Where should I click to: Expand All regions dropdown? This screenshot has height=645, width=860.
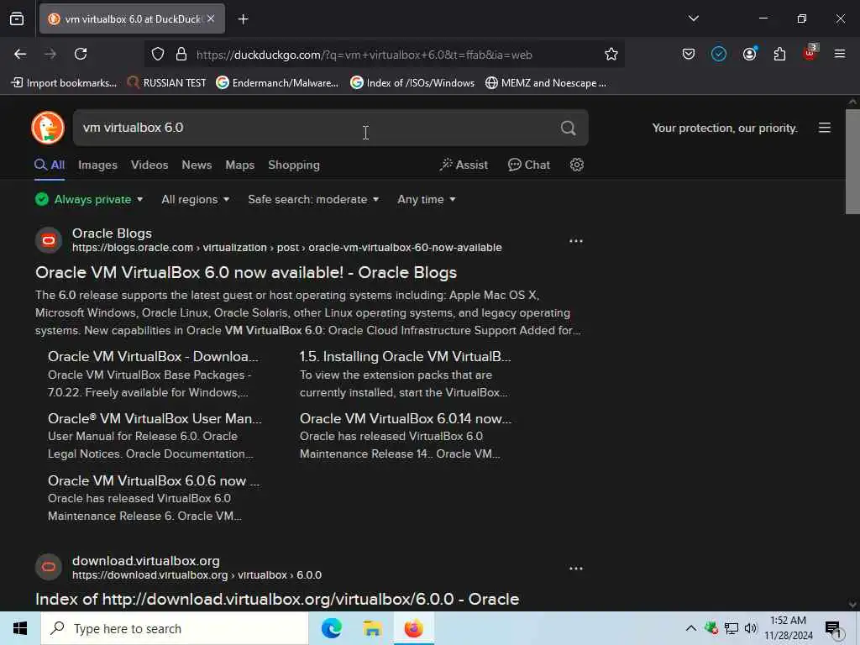pyautogui.click(x=195, y=200)
